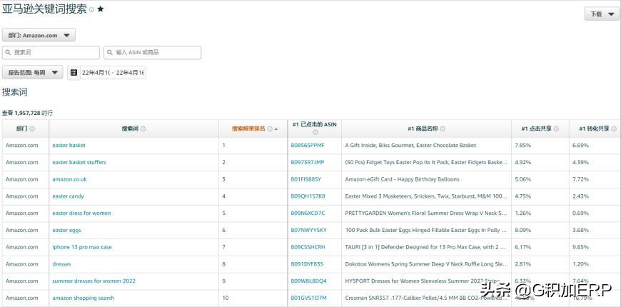Open the 报告范围: 每周 dropdown
Screen dimensions: 621x307
tap(32, 73)
